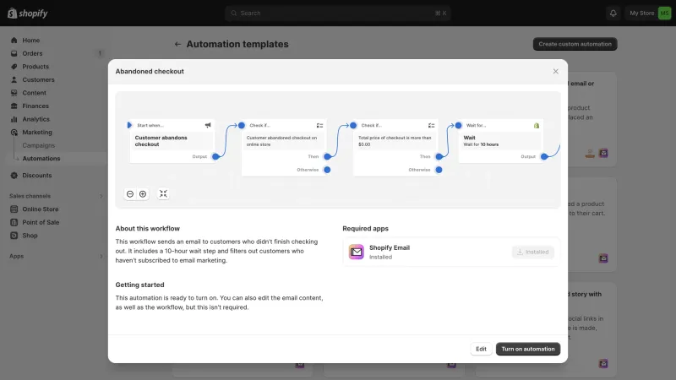Click the 'About this workflow' heading
The image size is (676, 380).
pos(147,228)
